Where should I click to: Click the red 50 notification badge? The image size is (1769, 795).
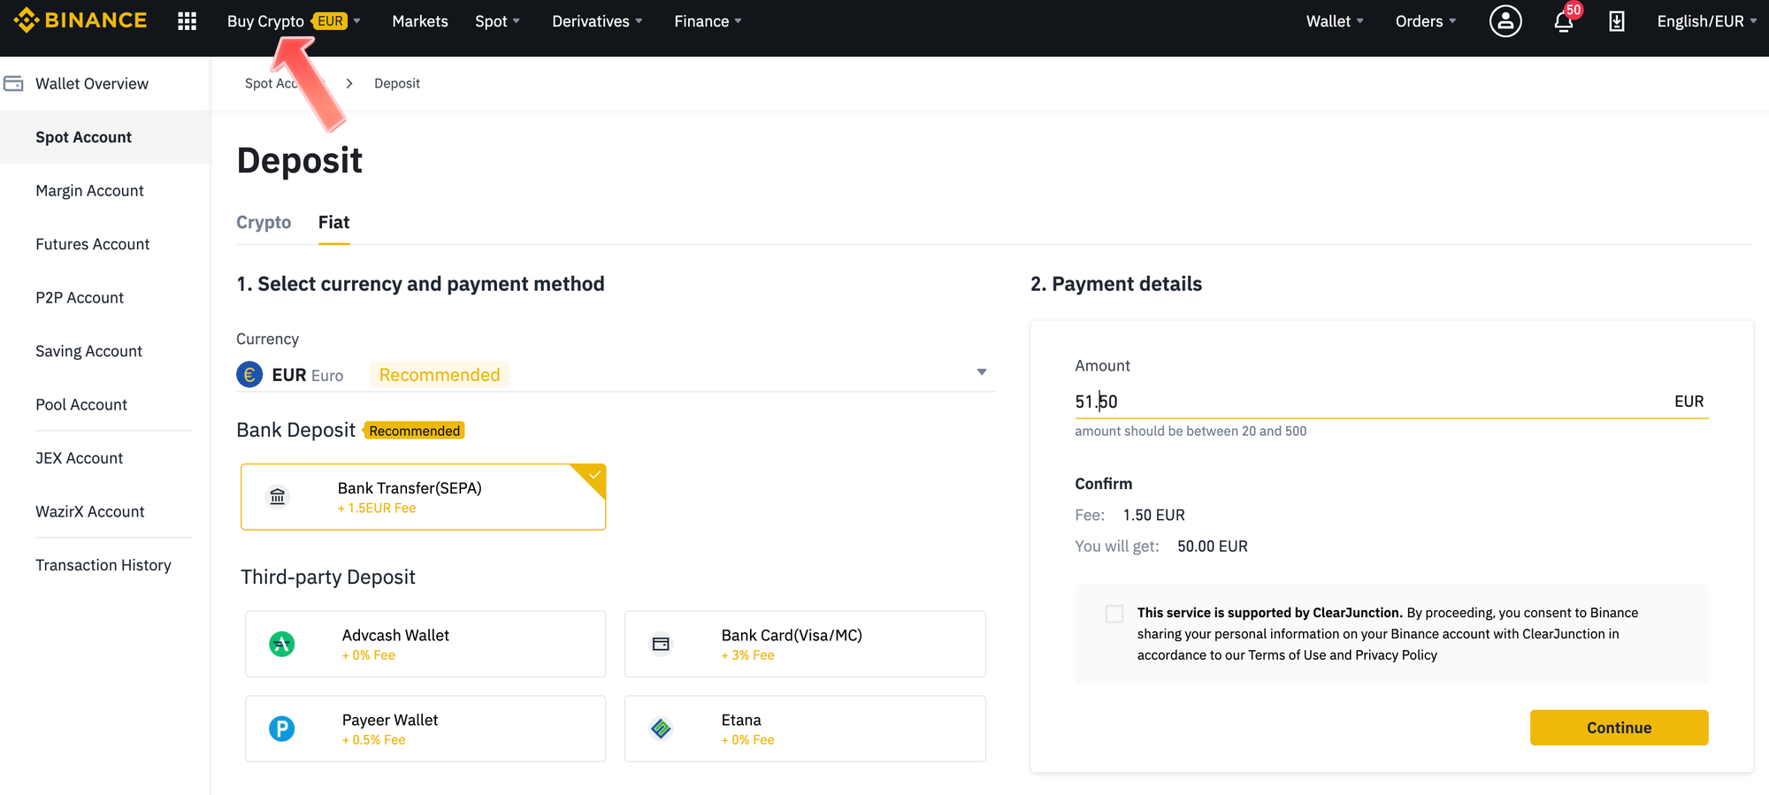coord(1574,10)
